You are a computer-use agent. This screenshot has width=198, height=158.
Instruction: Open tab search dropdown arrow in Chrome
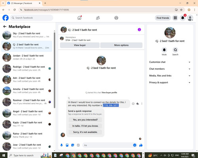pyautogui.click(x=3, y=3)
